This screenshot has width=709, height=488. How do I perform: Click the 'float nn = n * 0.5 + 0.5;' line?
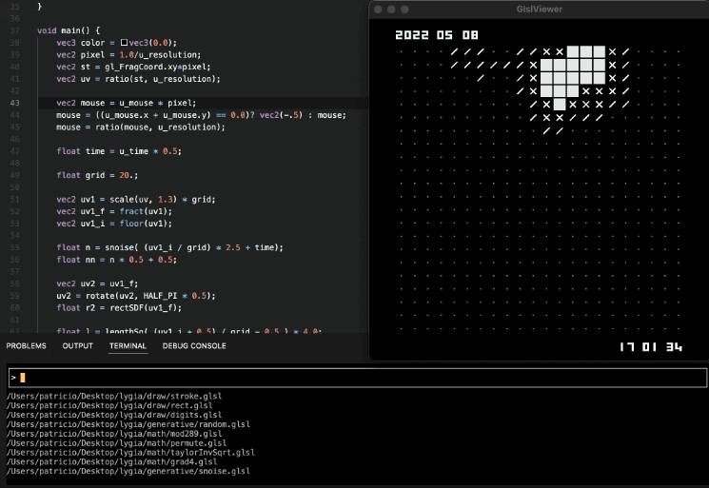117,260
